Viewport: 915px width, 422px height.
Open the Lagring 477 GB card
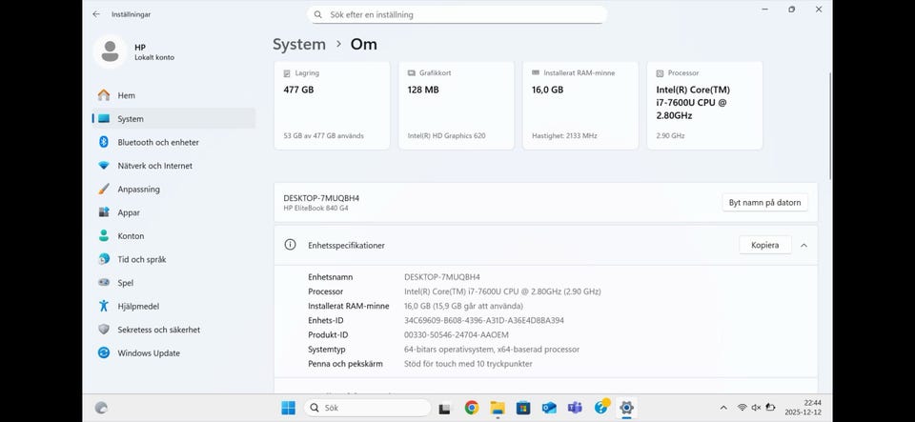click(x=332, y=106)
